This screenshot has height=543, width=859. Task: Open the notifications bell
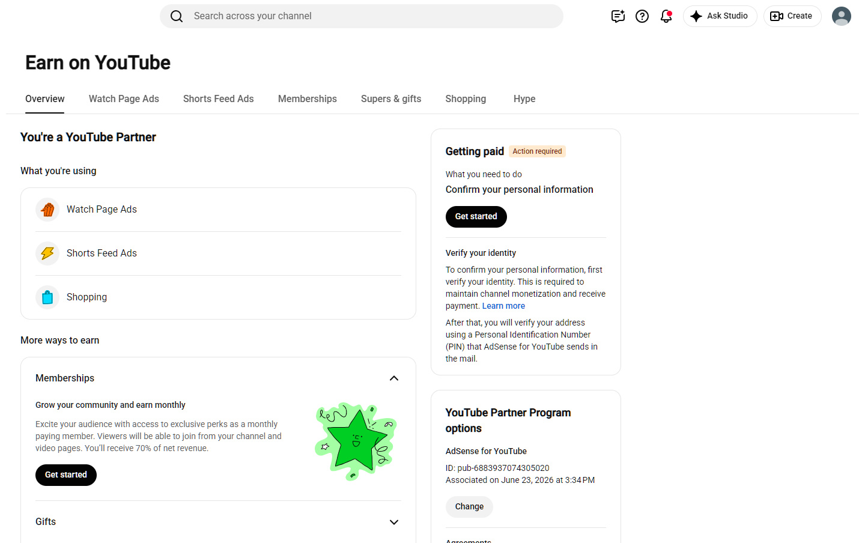(666, 16)
